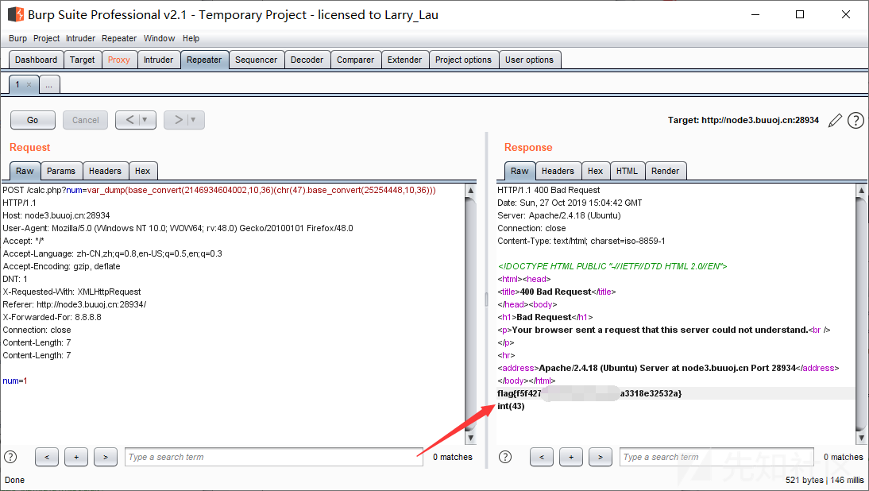The height and width of the screenshot is (491, 869).
Task: Switch to the Dashboard tab
Action: (x=36, y=60)
